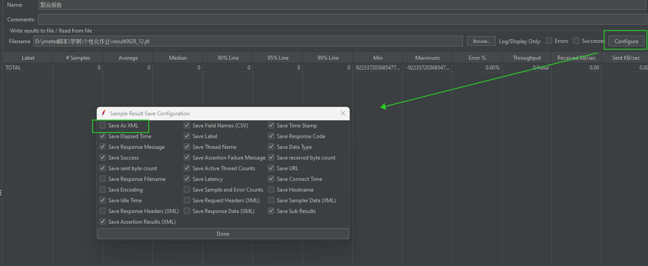Image resolution: width=648 pixels, height=266 pixels.
Task: Enable Save Hostname checkbox
Action: 272,190
